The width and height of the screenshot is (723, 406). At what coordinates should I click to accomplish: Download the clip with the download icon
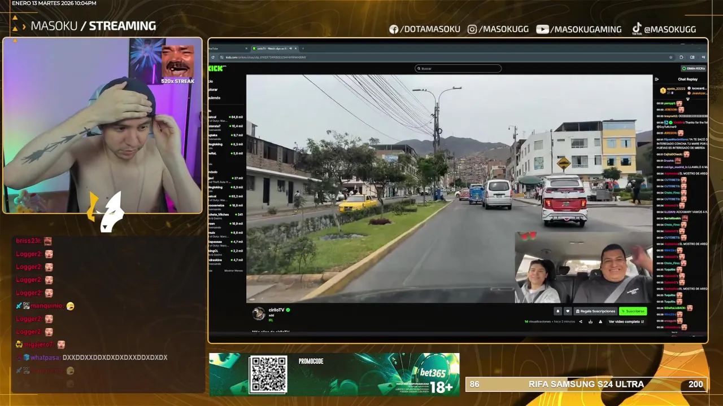(590, 321)
